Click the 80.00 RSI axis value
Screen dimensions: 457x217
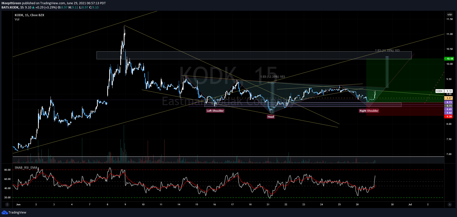[7, 170]
